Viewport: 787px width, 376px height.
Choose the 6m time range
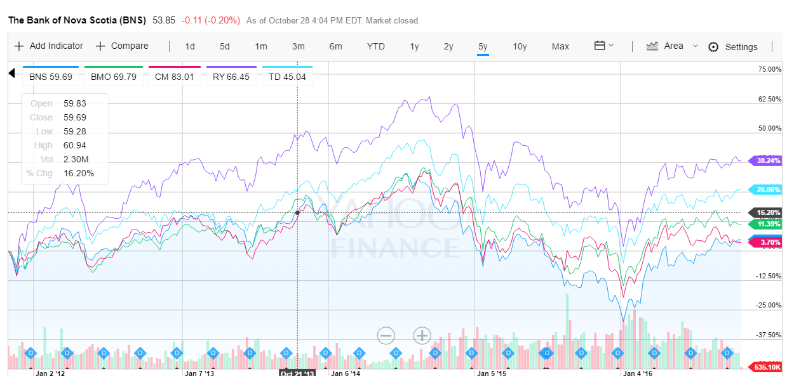(x=336, y=46)
